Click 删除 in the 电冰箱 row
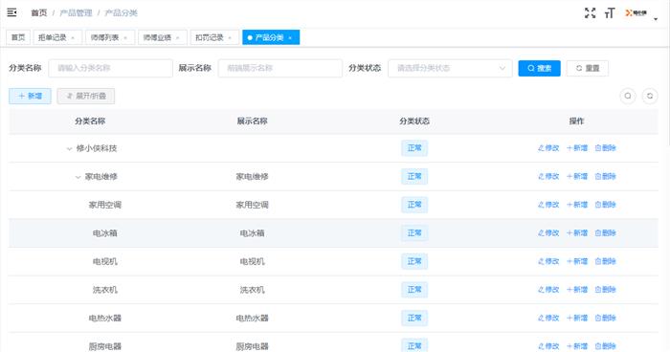670x352 pixels. (606, 232)
